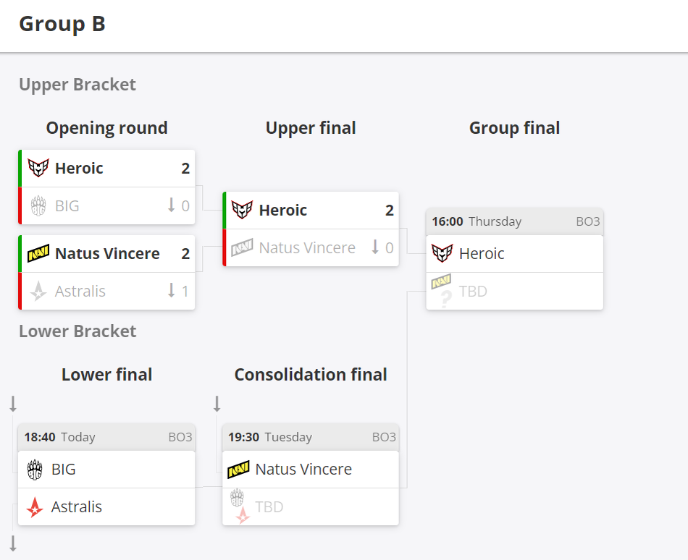688x560 pixels.
Task: Click down arrow next to BIG score
Action: click(172, 205)
